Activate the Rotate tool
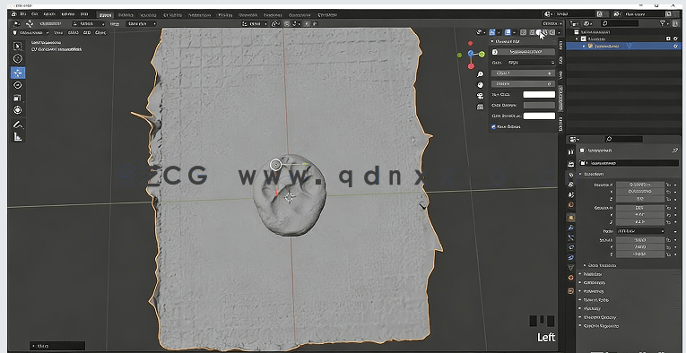Viewport: 686px width, 353px height. tap(18, 85)
